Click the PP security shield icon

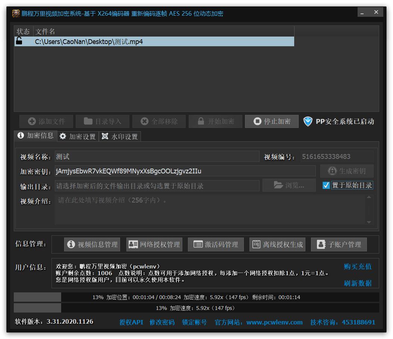[308, 122]
